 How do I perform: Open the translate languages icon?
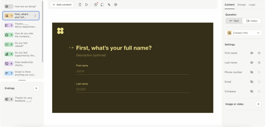coord(109,5)
